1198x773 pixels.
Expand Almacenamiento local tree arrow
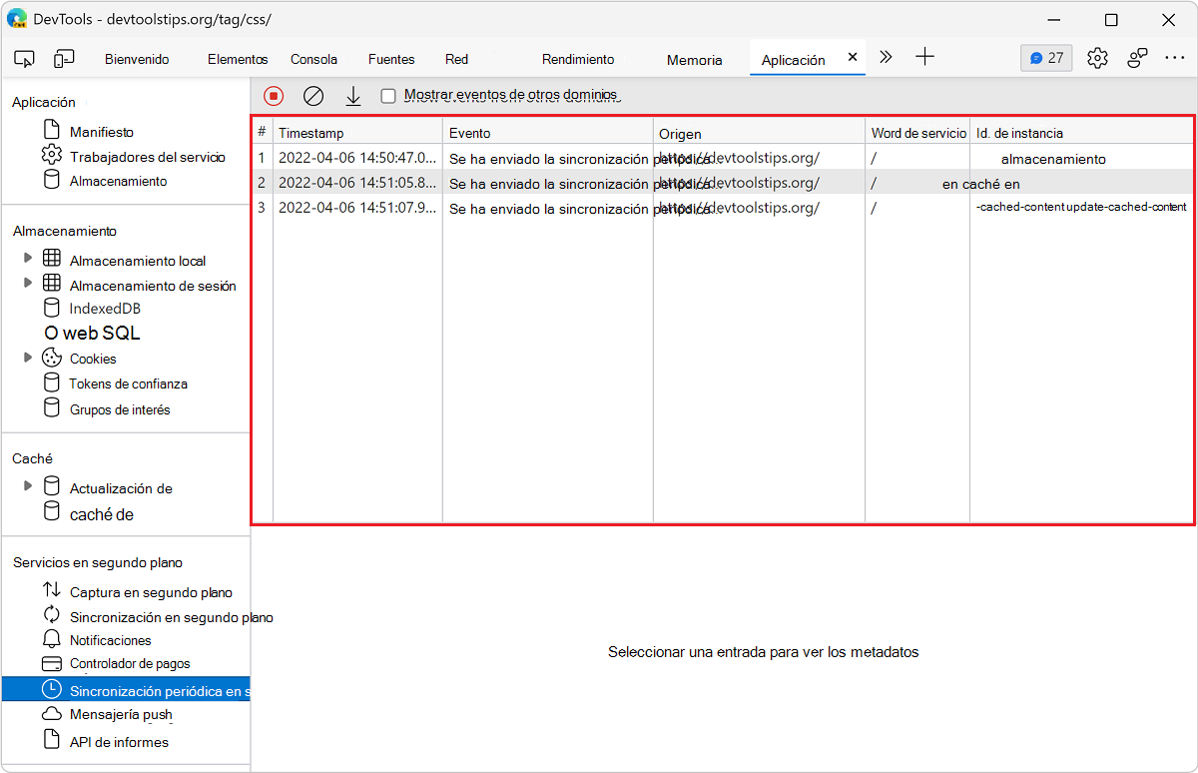pos(28,259)
